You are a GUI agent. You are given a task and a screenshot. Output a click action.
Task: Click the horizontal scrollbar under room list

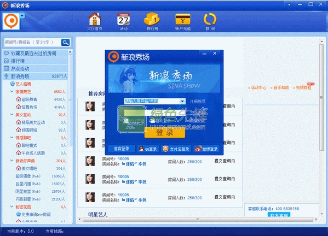coord(198,219)
